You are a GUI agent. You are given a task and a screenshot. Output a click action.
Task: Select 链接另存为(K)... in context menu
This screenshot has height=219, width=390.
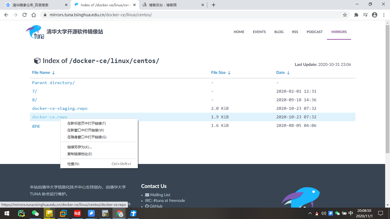[x=99, y=147]
